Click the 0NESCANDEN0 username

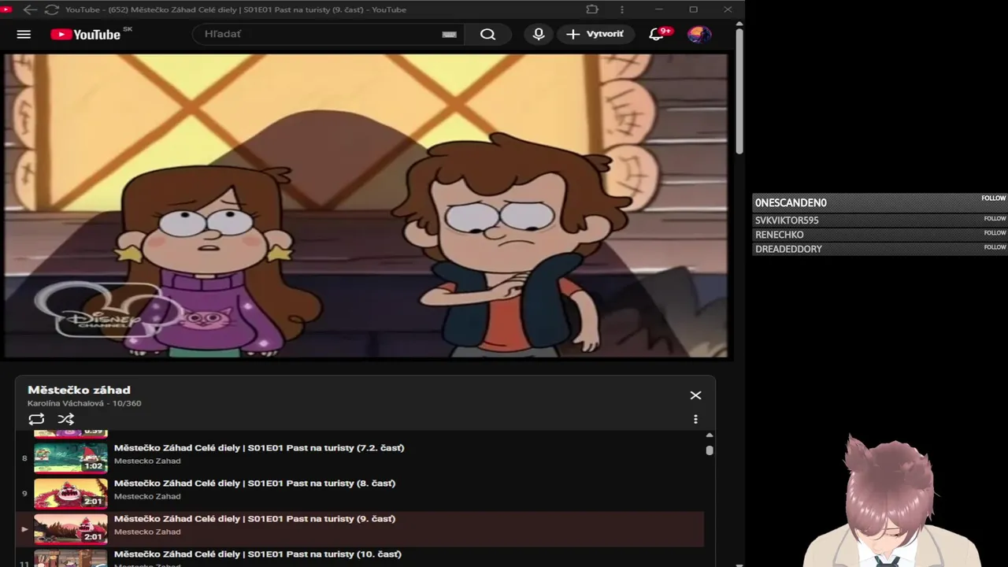tap(791, 203)
